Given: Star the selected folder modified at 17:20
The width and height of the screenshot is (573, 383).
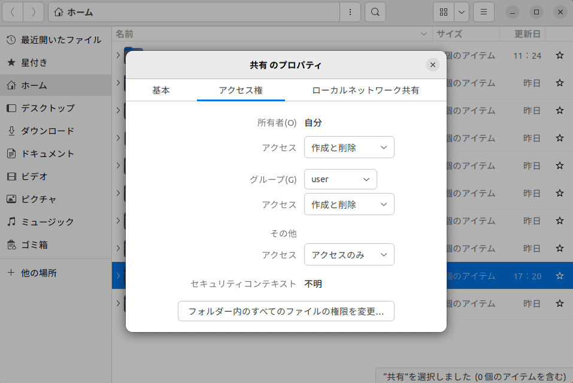Looking at the screenshot, I should click(x=559, y=276).
